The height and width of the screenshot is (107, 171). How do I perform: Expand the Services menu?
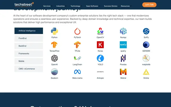pos(48,6)
